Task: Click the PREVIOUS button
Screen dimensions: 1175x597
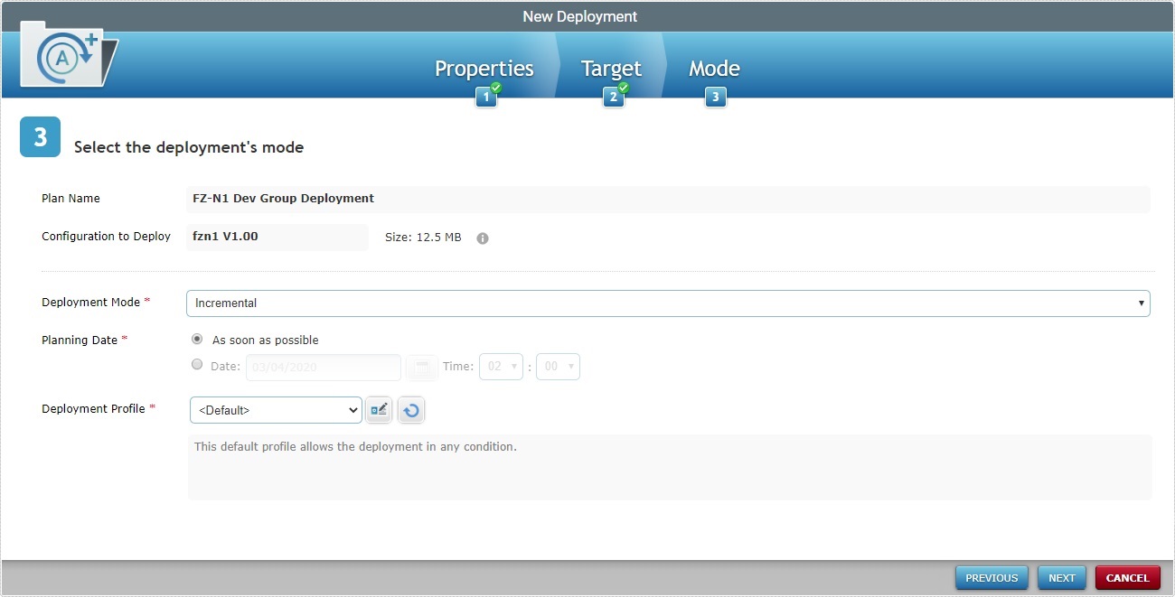Action: click(x=992, y=577)
